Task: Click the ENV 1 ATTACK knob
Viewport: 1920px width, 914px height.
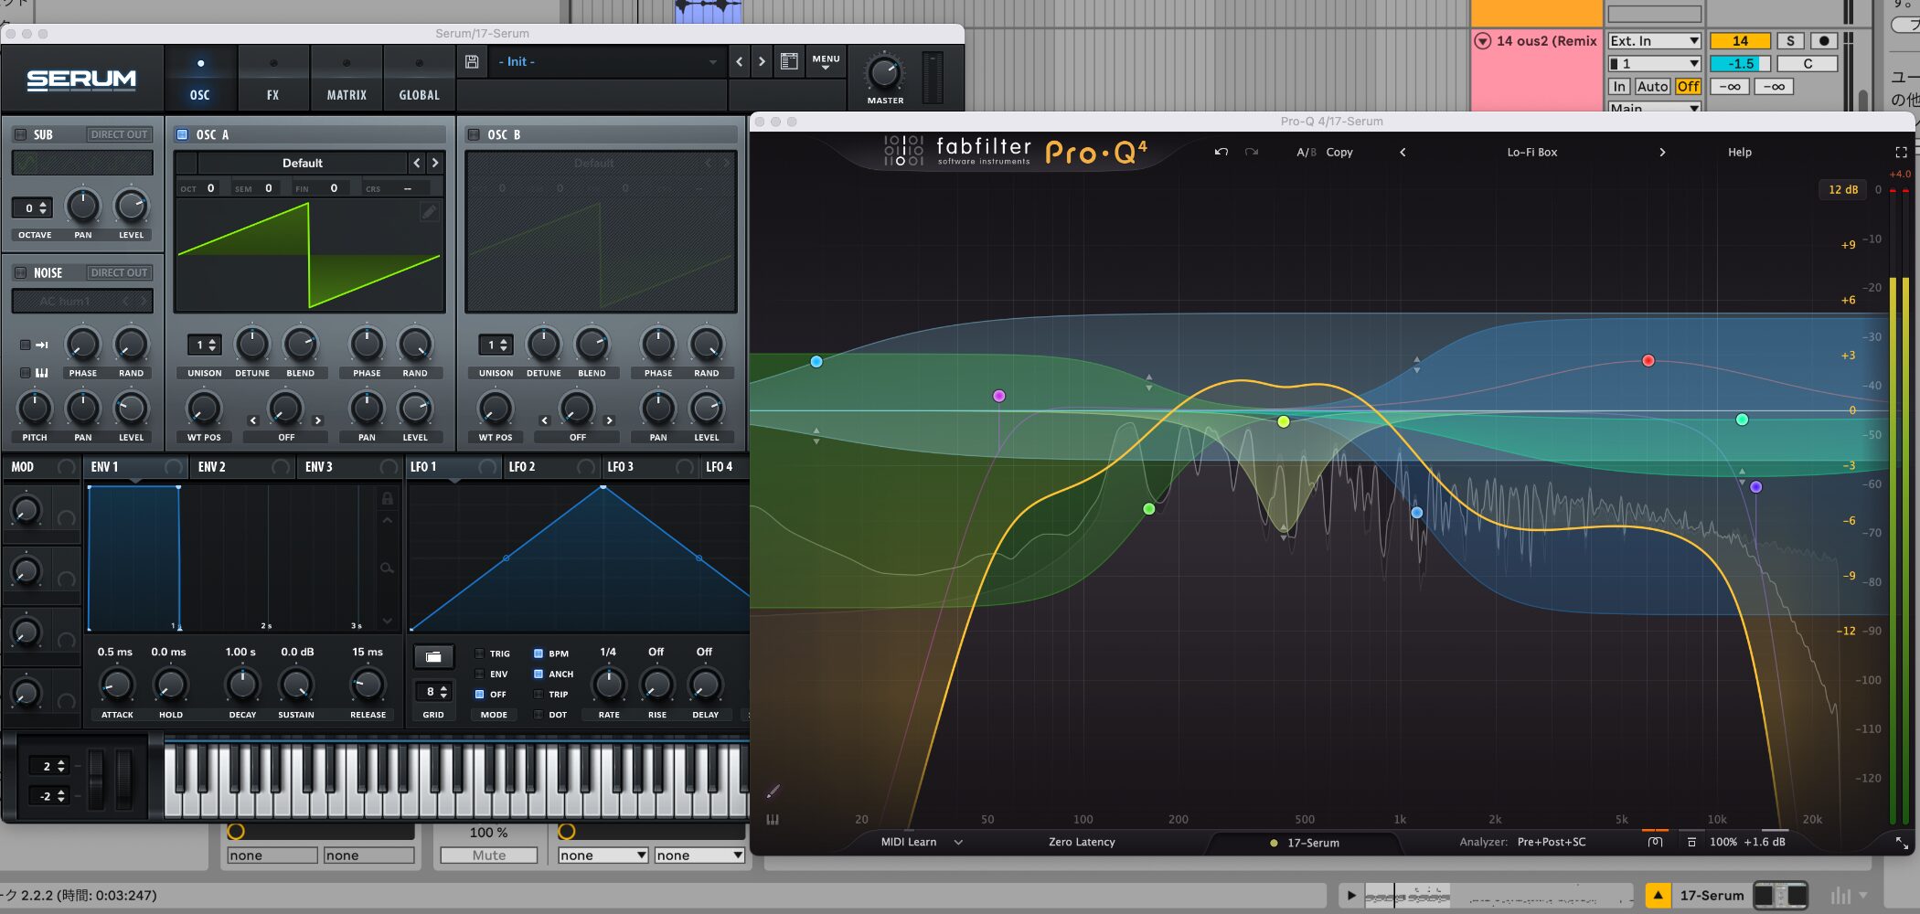Action: (x=116, y=684)
